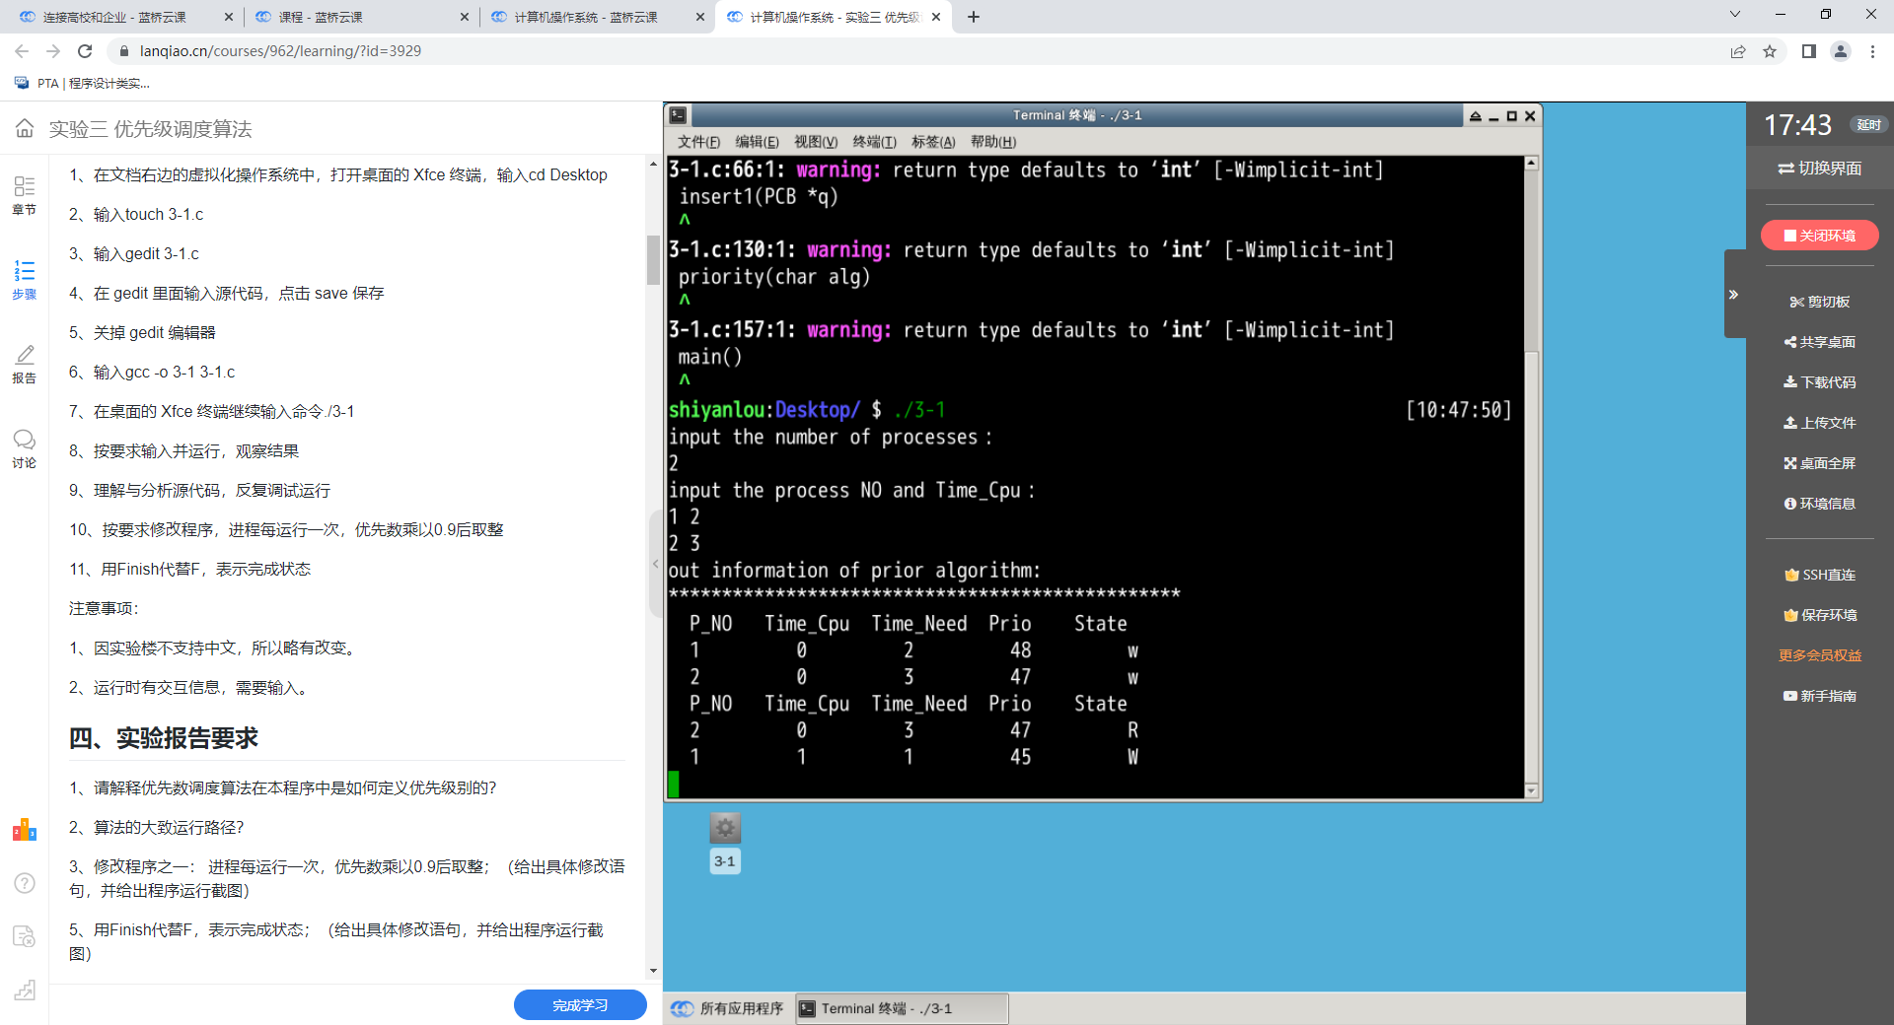This screenshot has height=1025, width=1894.
Task: Open the browser side panel icon
Action: pos(1809,51)
